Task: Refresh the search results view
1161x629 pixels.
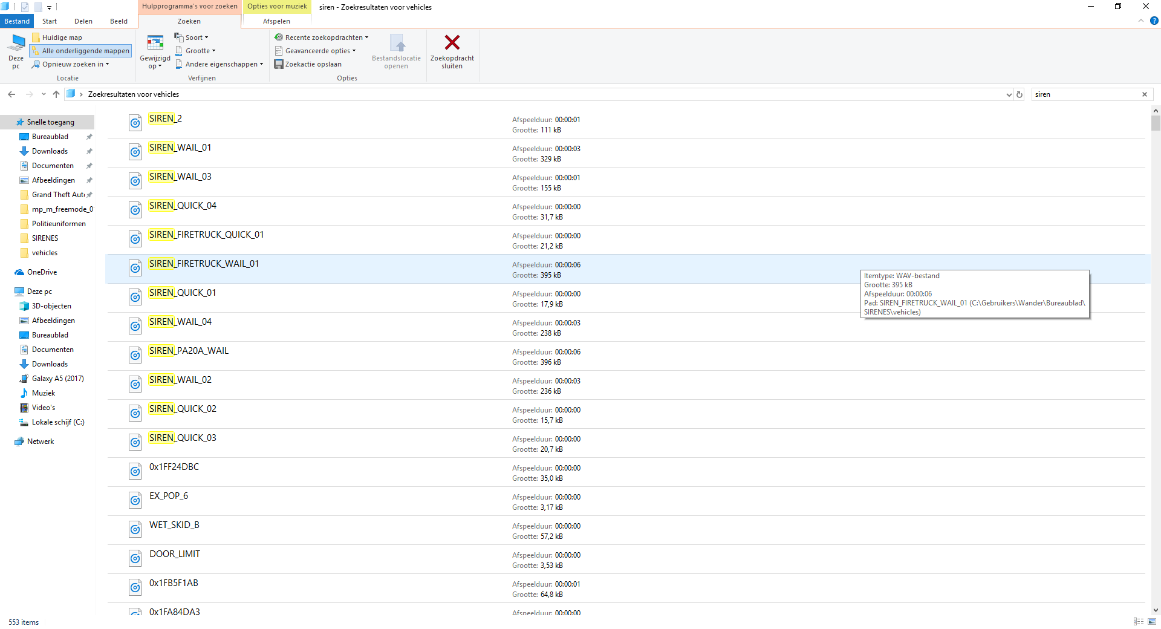Action: pos(1020,94)
